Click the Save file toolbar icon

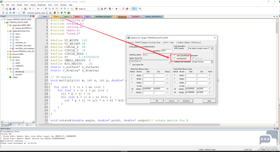tap(10, 9)
